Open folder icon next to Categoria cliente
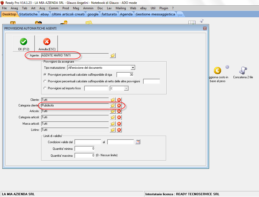The image size is (259, 197). pos(113,105)
